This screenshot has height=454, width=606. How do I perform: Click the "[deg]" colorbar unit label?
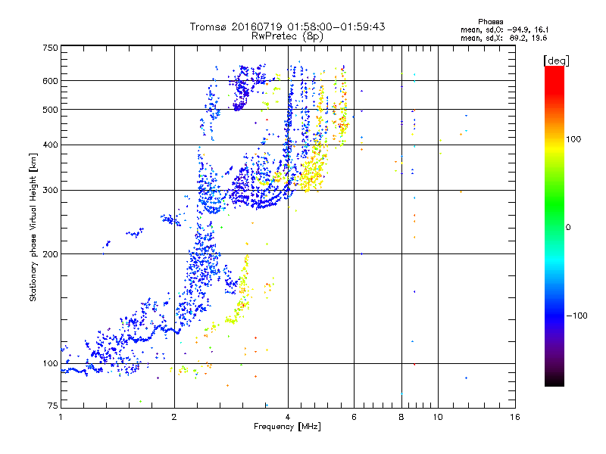556,61
